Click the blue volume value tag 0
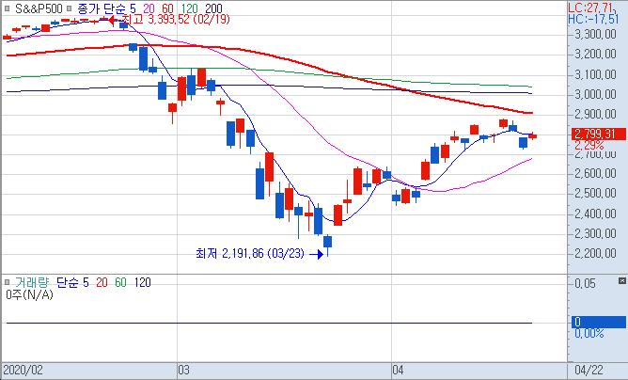This screenshot has width=628, height=380. click(599, 322)
